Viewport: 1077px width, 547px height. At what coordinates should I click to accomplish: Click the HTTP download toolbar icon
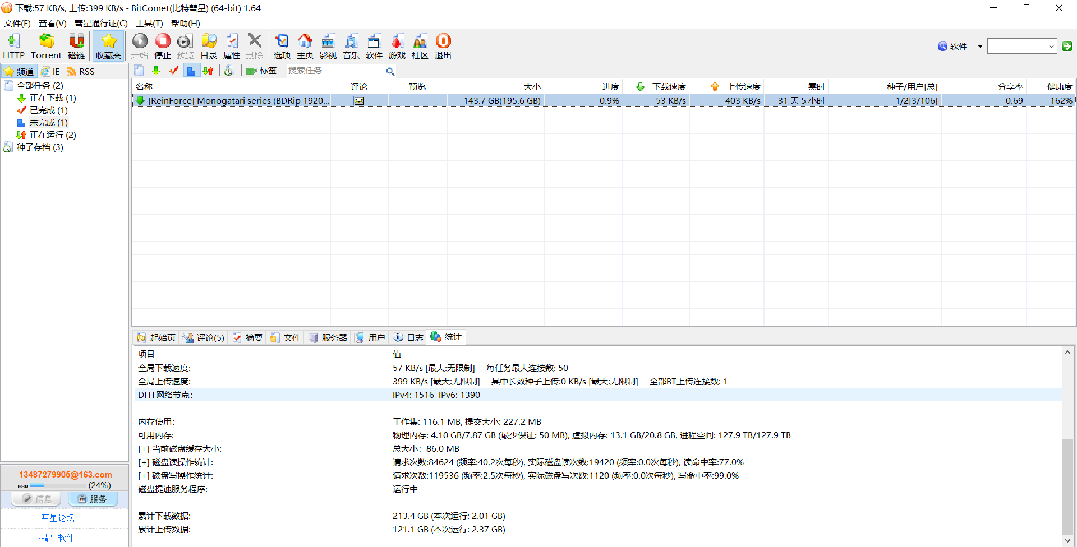coord(13,46)
